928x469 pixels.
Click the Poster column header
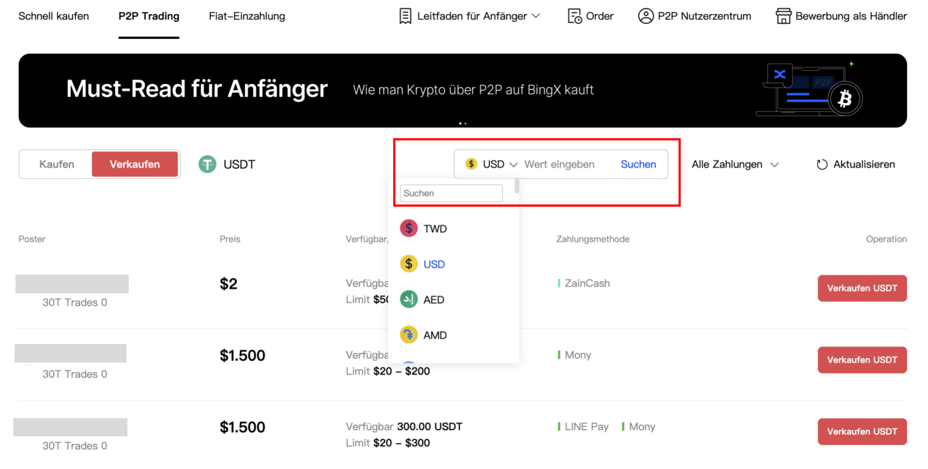point(32,239)
